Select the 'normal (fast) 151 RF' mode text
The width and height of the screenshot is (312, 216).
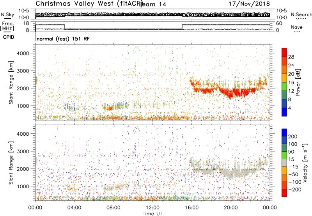pyautogui.click(x=63, y=39)
